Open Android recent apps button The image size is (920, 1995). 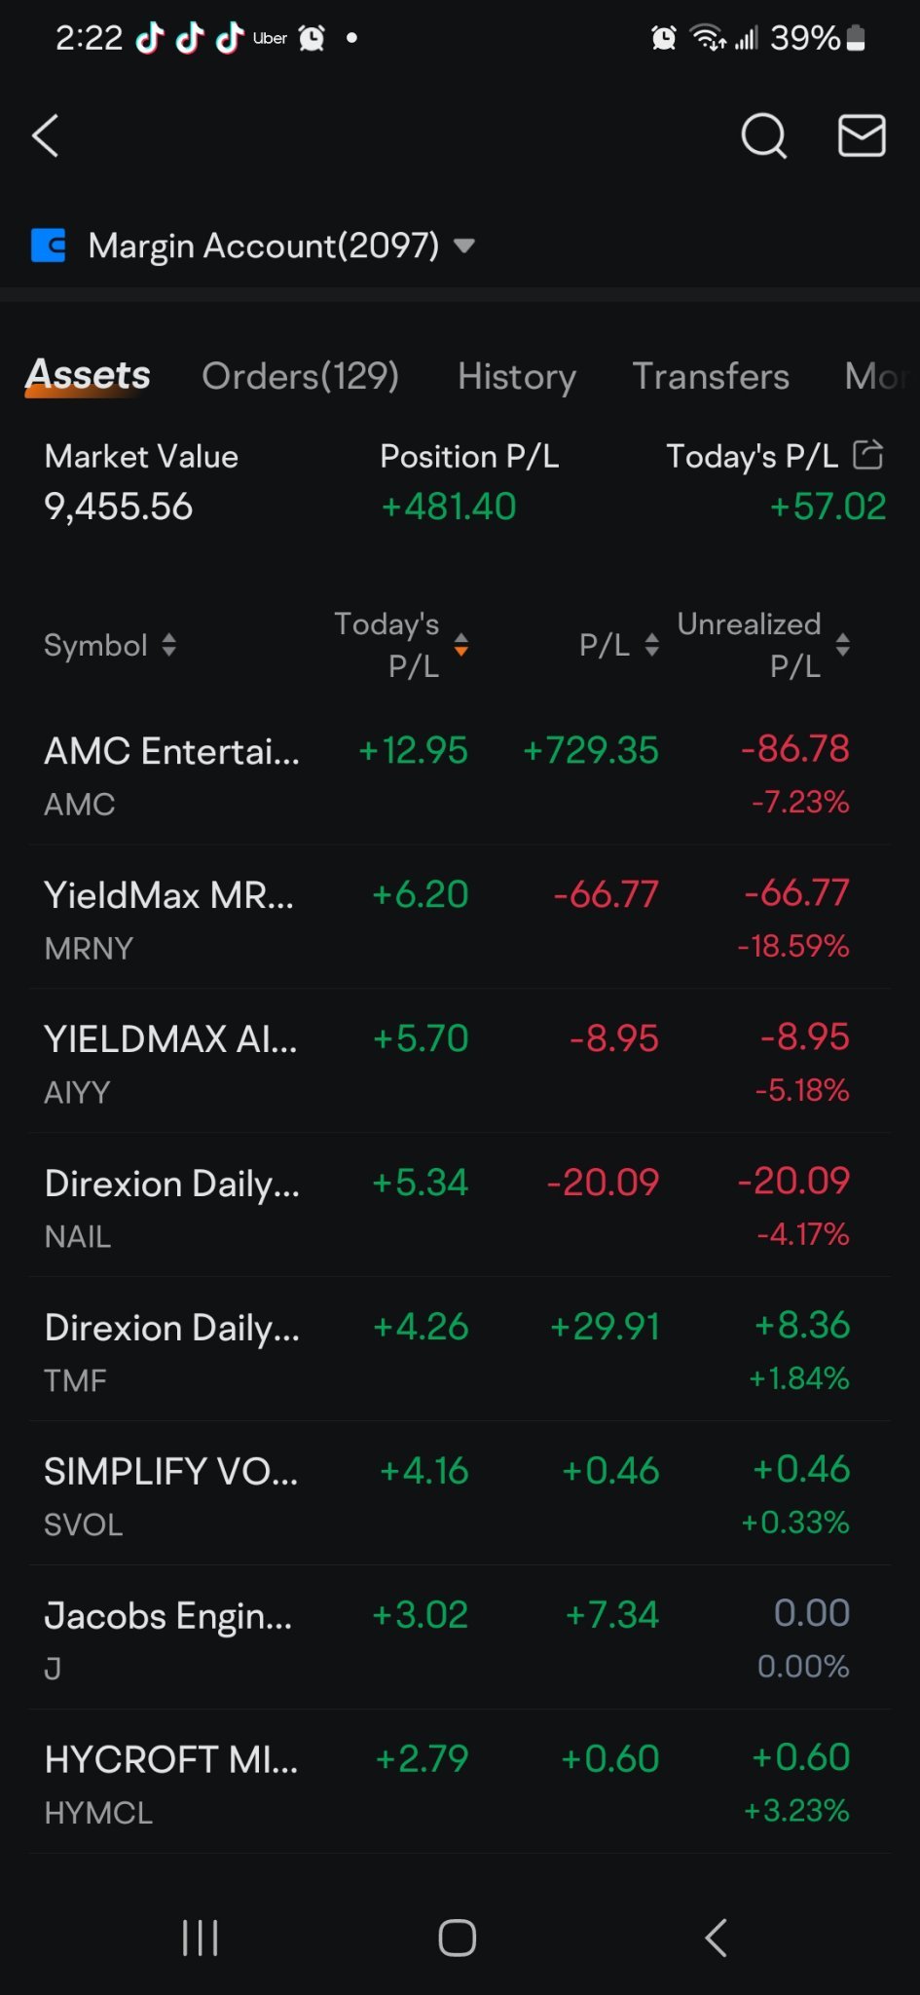point(201,1938)
